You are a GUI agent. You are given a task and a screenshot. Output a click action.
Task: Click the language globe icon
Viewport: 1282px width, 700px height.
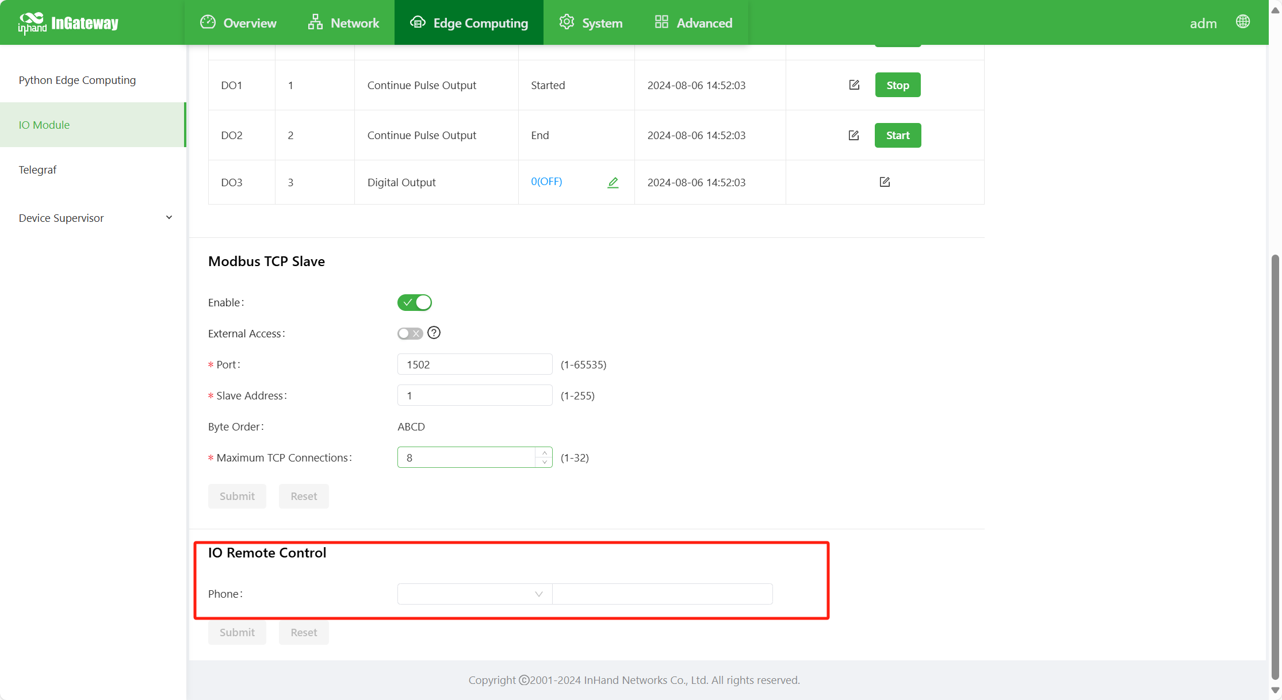click(1243, 22)
